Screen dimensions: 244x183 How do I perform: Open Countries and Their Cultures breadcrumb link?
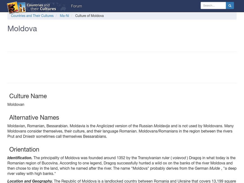[x=32, y=16]
